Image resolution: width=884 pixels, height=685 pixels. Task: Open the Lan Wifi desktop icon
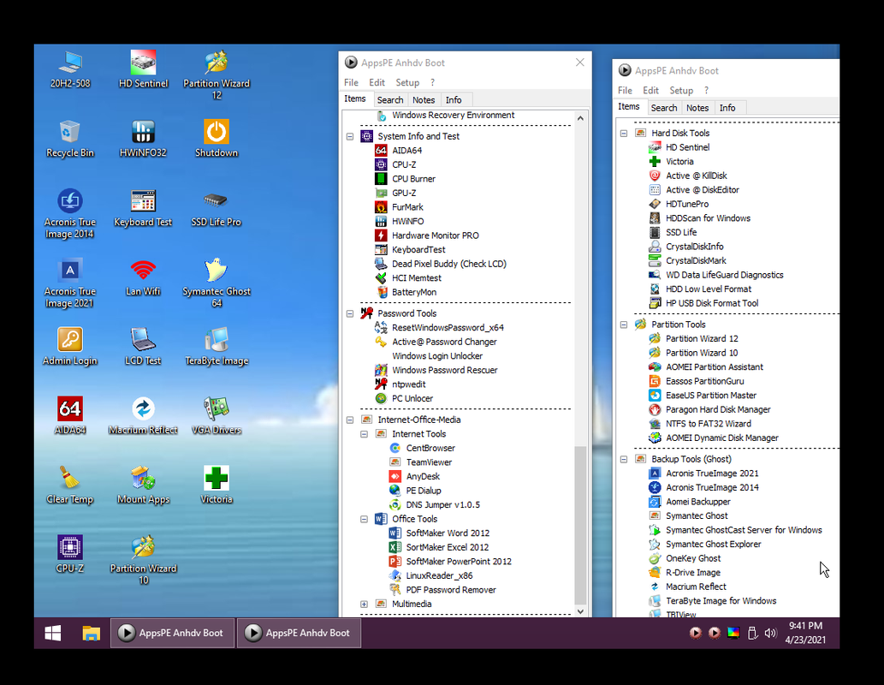(143, 277)
